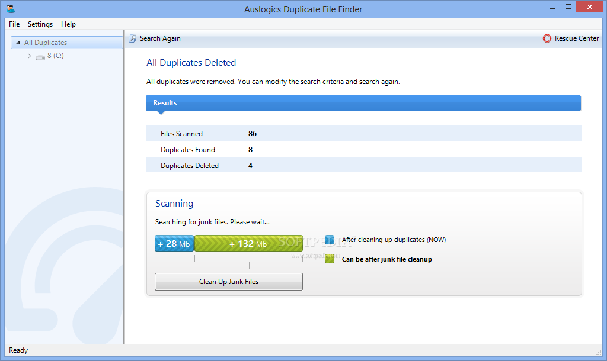Click the Duplicates Deleted value 4
The width and height of the screenshot is (607, 361).
click(251, 166)
